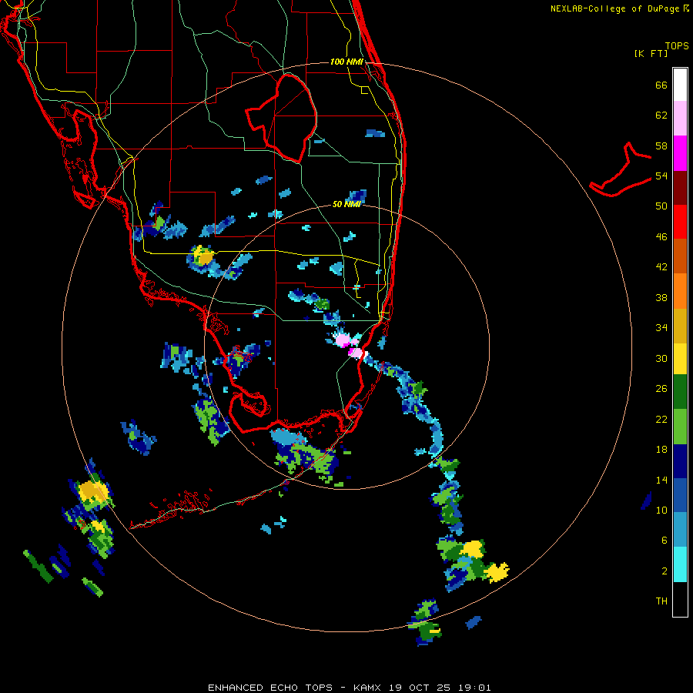The height and width of the screenshot is (693, 693).
Task: Click the "6" scale value
Action: click(665, 540)
